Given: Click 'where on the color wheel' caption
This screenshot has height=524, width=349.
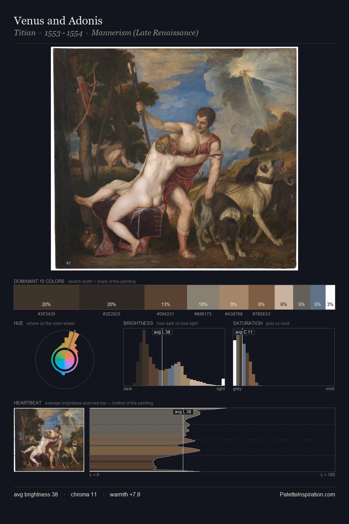Looking at the screenshot, I should click(51, 323).
